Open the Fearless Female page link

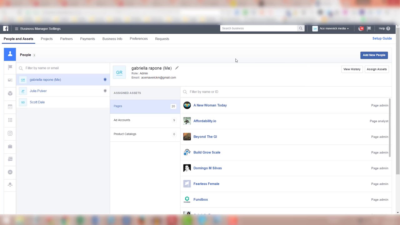point(206,184)
